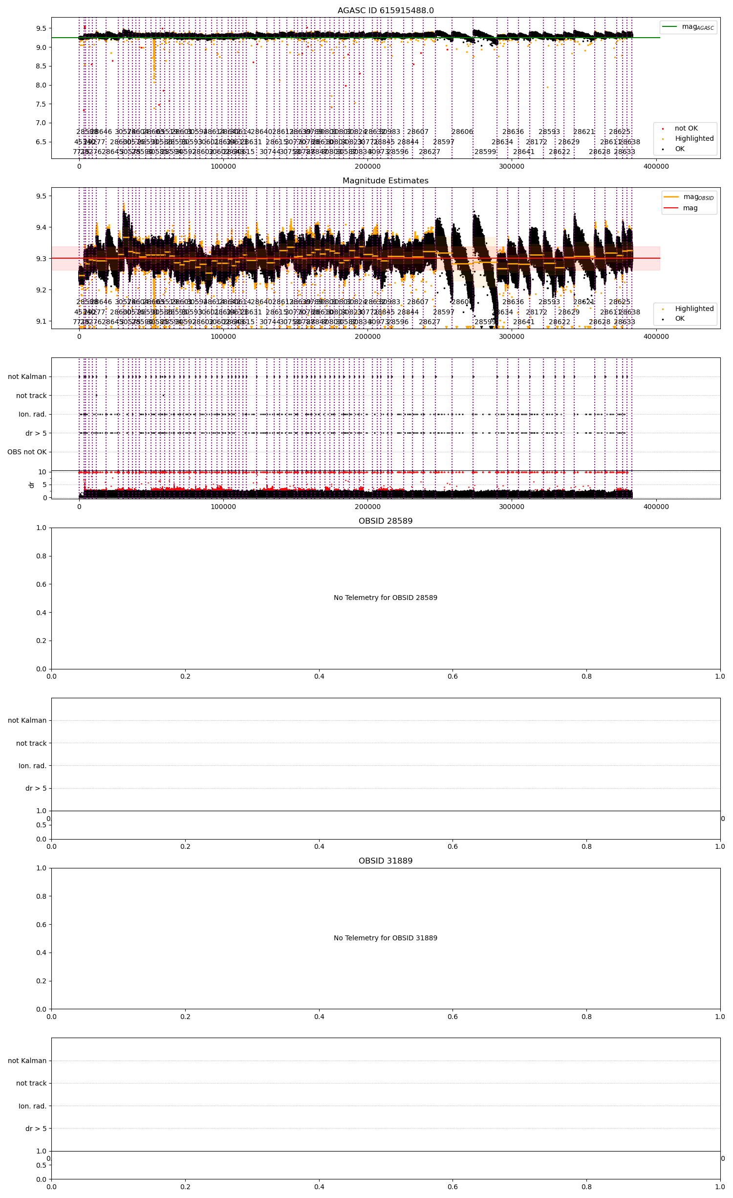The image size is (733, 1198).
Task: Click the mag OBSID legend entry in Magnitude Estimates
Action: point(689,197)
